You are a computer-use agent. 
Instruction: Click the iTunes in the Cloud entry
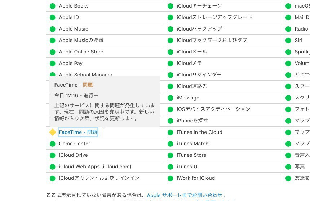[x=199, y=132]
